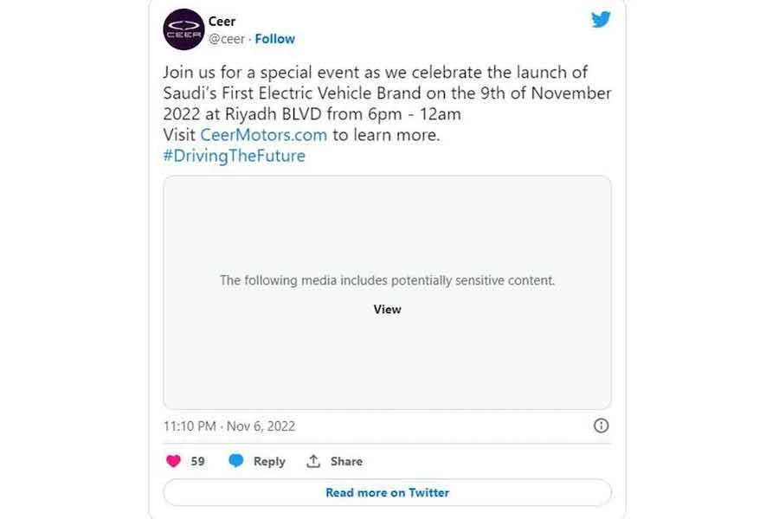Viewport: 779px width, 519px height.
Task: Open the CeerMotors.com link
Action: 263,135
